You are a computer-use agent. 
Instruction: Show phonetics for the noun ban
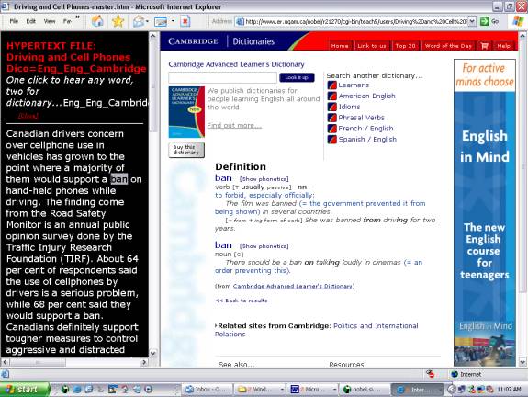tap(264, 246)
